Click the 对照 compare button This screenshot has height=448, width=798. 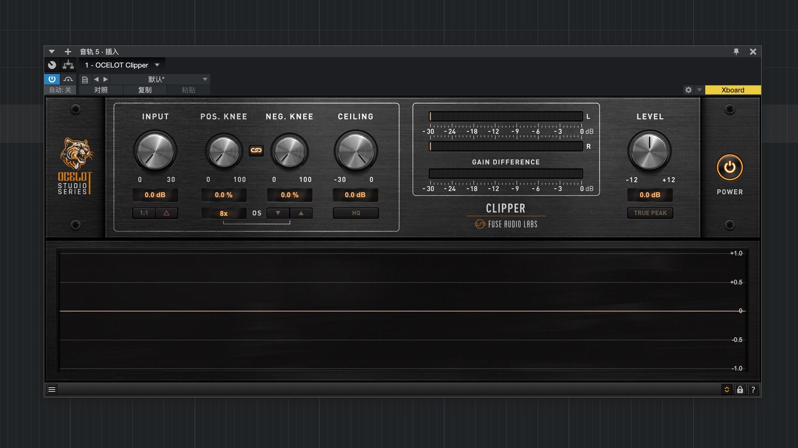point(101,90)
